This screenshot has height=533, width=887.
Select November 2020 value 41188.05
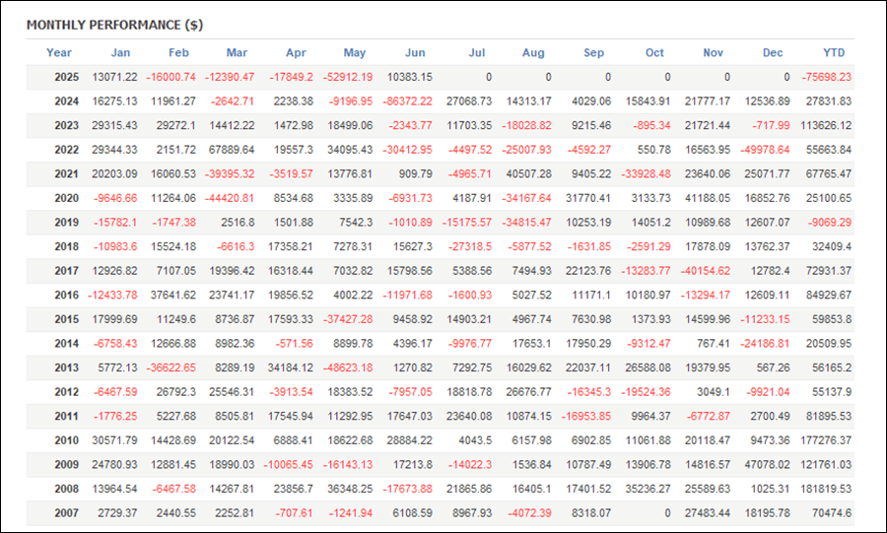(708, 198)
